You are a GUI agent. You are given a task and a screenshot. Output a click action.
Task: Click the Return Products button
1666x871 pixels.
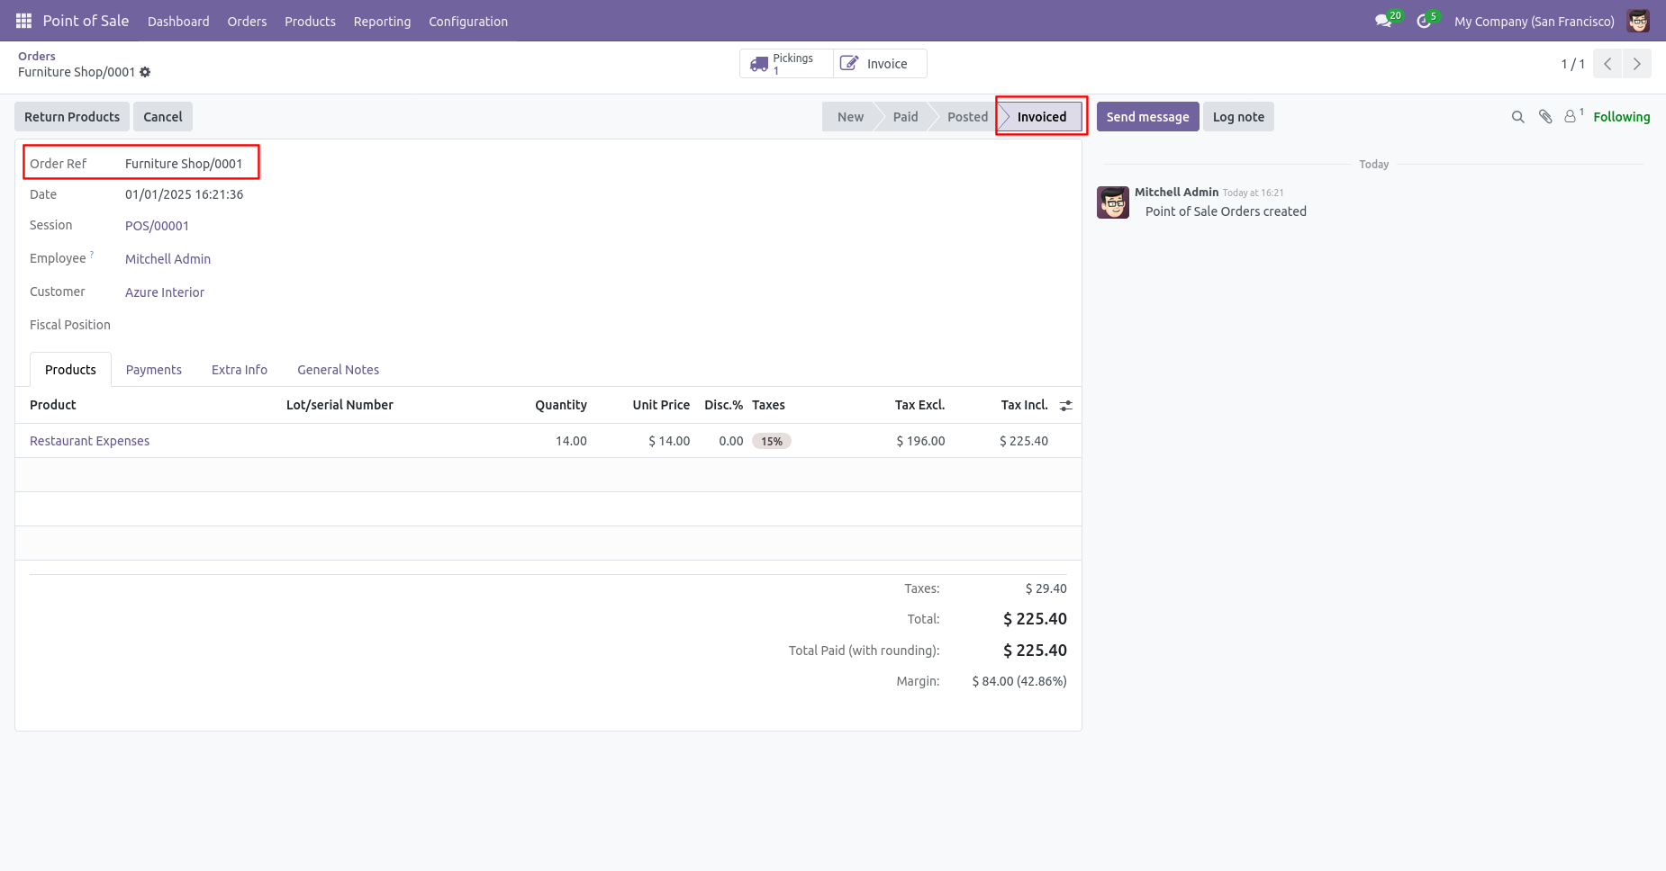click(x=72, y=117)
